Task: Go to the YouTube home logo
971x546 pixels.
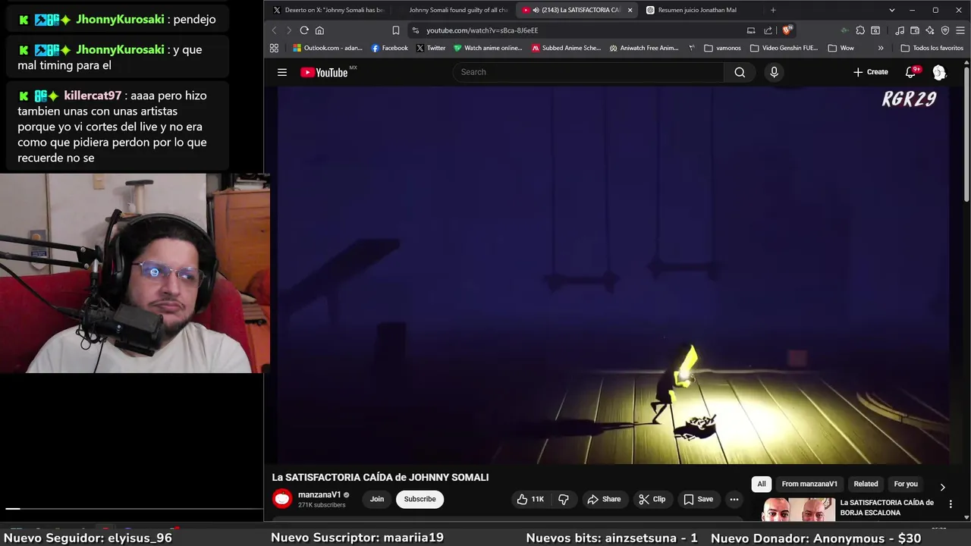Action: [x=324, y=72]
